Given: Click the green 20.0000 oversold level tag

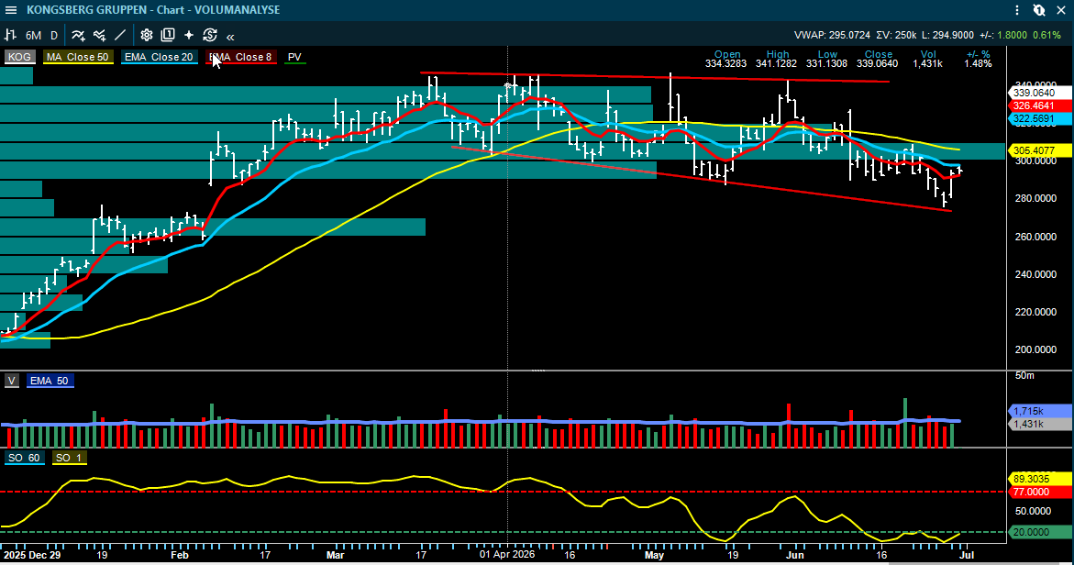Looking at the screenshot, I should pyautogui.click(x=1038, y=532).
